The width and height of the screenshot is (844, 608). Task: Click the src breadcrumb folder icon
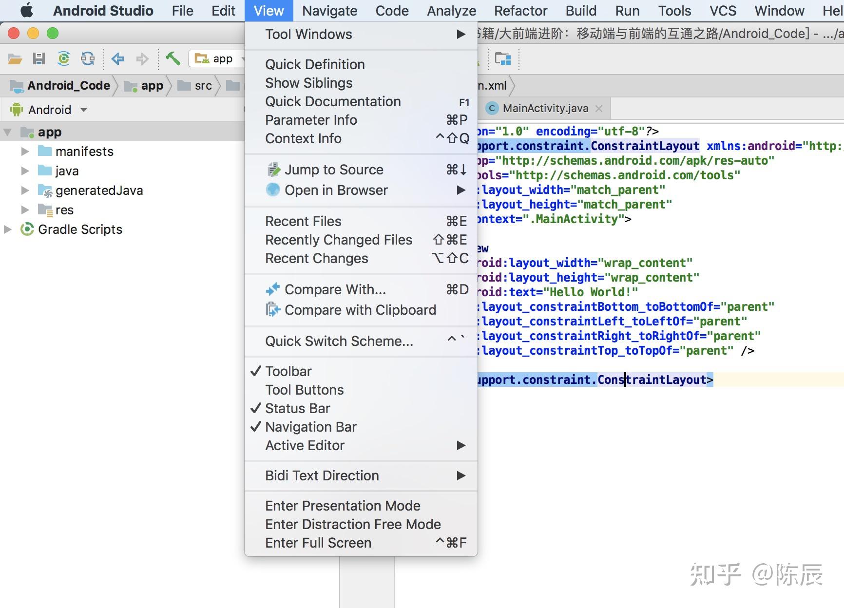(x=184, y=86)
